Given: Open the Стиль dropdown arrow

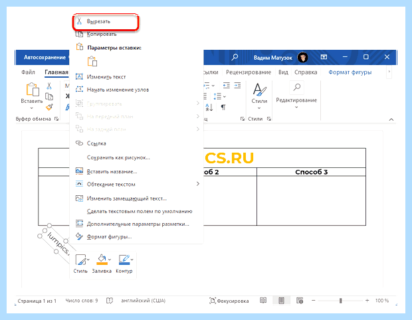Looking at the screenshot, I should [x=88, y=260].
